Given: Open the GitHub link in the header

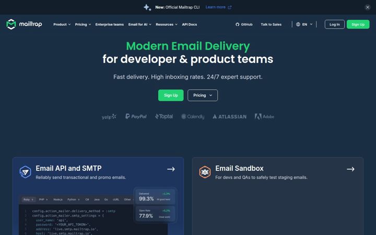Looking at the screenshot, I should click(244, 25).
